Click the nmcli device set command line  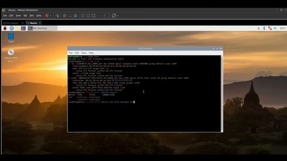point(101,102)
